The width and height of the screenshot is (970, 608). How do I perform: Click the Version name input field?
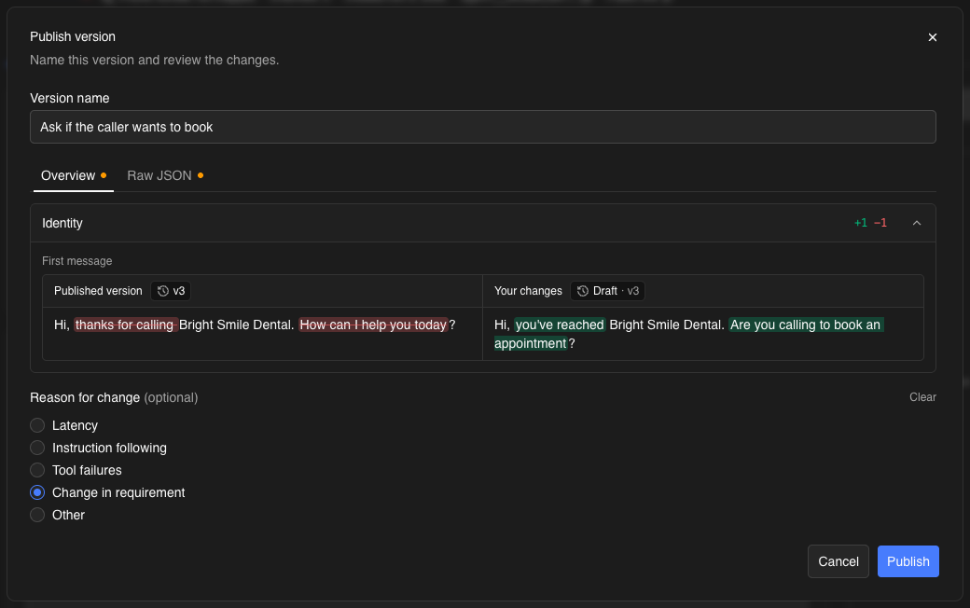coord(482,127)
